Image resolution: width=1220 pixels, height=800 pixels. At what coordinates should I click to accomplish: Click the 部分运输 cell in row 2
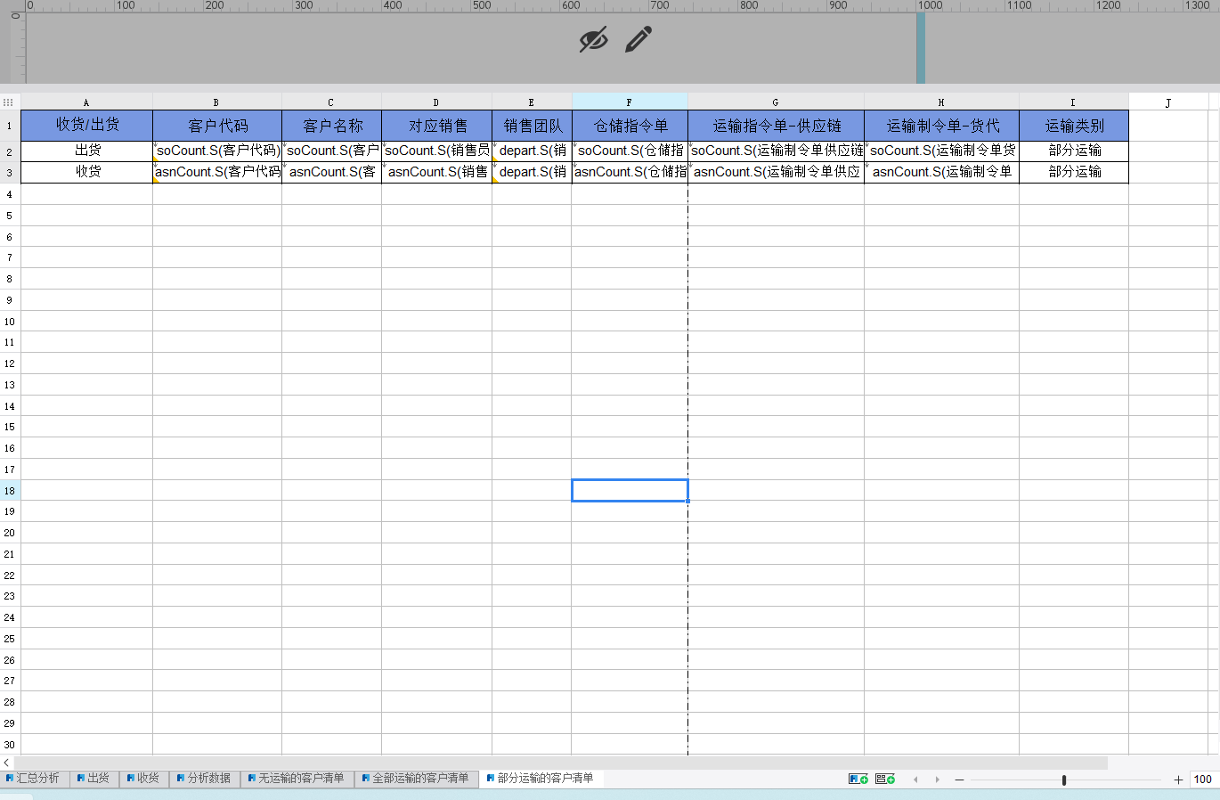[x=1074, y=151]
